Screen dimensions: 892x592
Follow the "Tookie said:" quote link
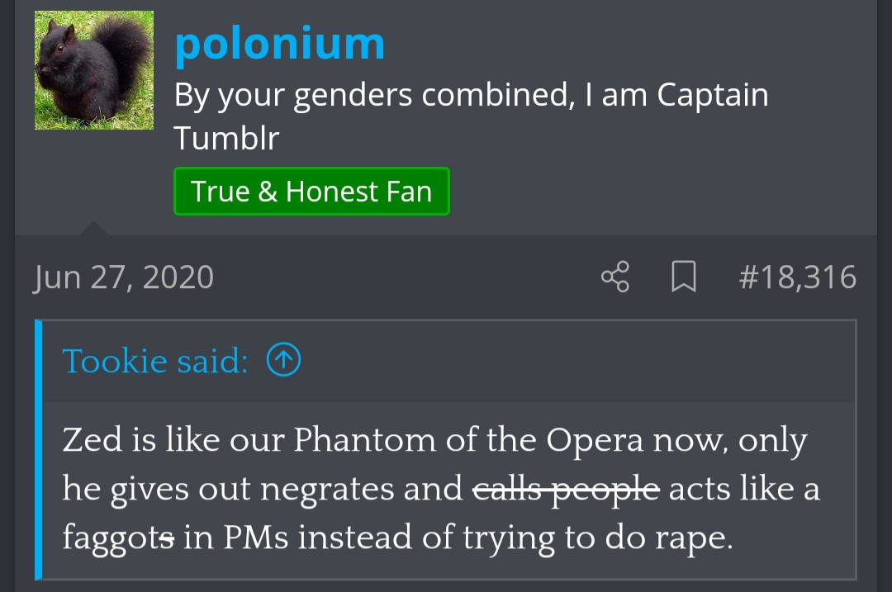[x=154, y=361]
